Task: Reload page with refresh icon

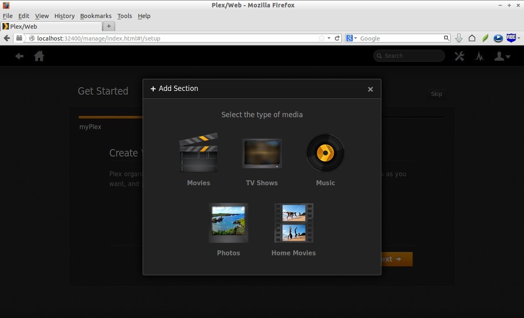Action: tap(337, 38)
